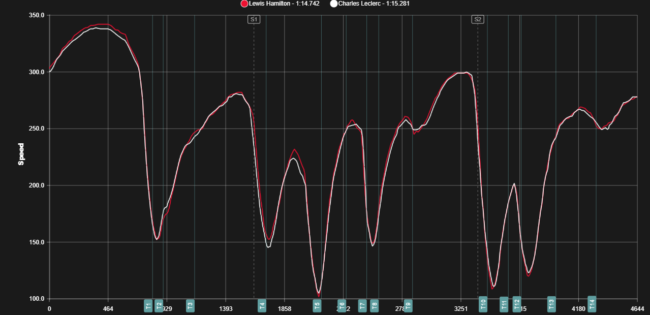The image size is (650, 315).
Task: Click the 200.0 speed axis label
Action: tap(37, 185)
